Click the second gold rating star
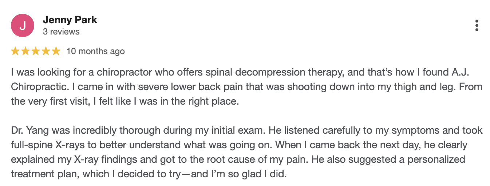The height and width of the screenshot is (186, 490). click(25, 51)
